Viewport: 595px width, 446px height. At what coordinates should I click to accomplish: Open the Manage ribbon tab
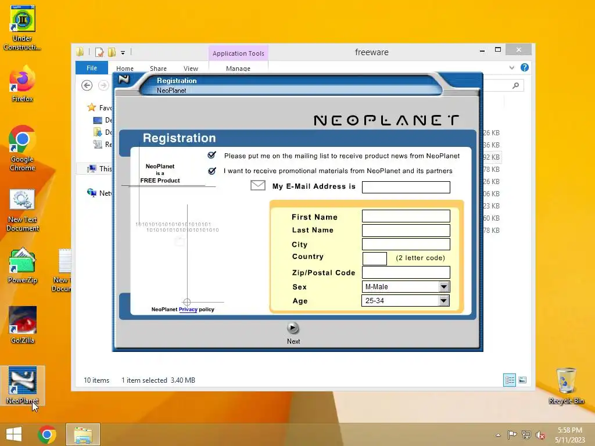238,69
